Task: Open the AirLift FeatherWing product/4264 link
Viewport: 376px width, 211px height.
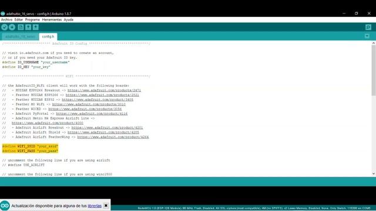Action: [x=113, y=137]
